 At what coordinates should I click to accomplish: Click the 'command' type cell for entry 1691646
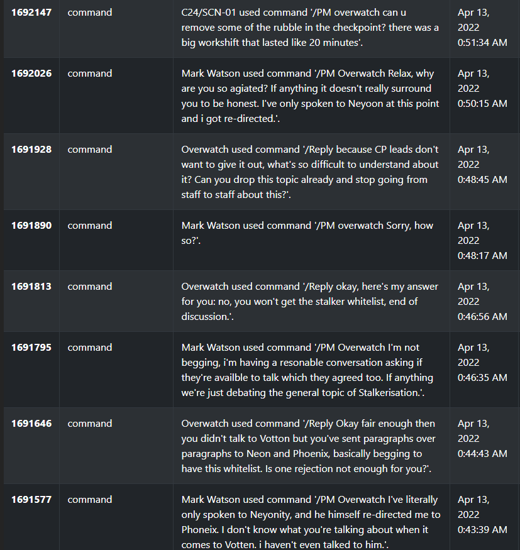[x=90, y=424]
